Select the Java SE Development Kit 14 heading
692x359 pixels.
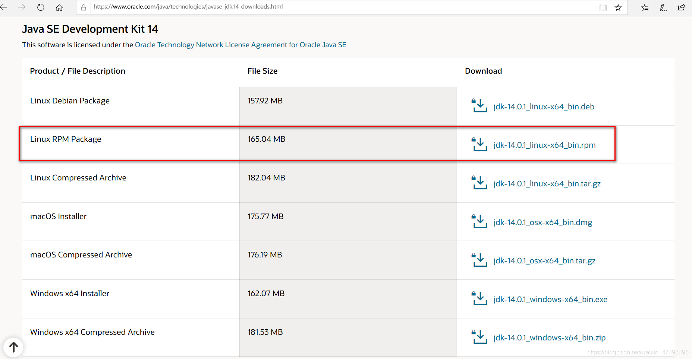(90, 29)
